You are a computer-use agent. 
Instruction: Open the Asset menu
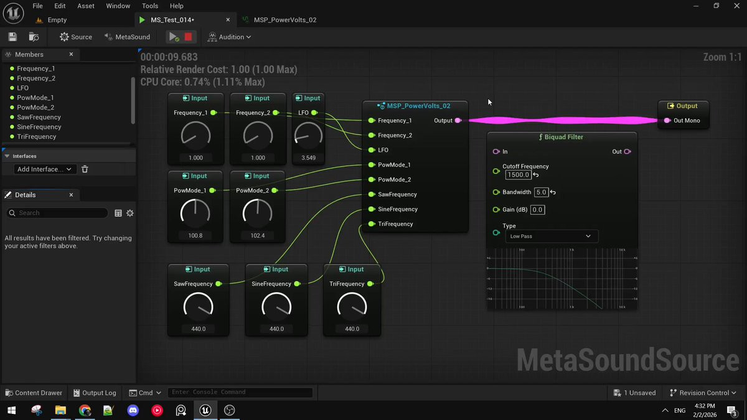[86, 6]
